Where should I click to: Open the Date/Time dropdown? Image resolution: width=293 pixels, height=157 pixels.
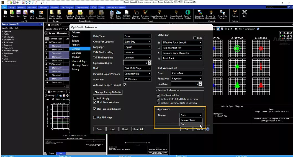[137, 36]
